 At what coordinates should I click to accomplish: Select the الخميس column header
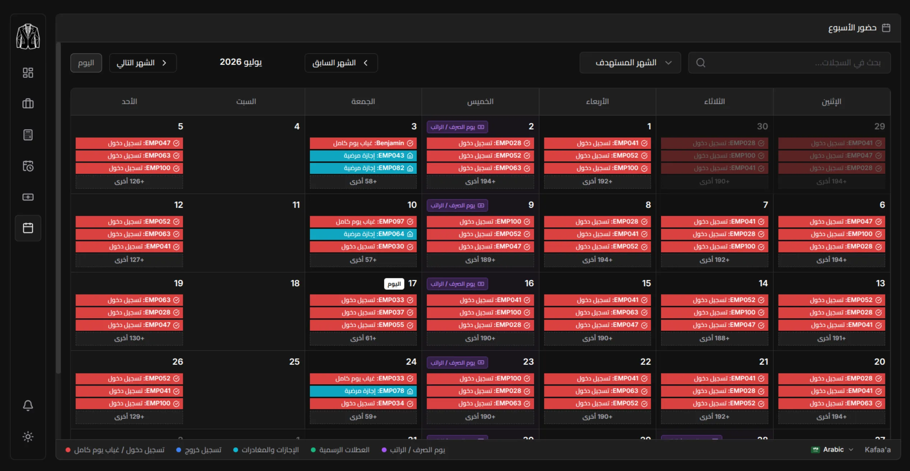click(x=480, y=102)
